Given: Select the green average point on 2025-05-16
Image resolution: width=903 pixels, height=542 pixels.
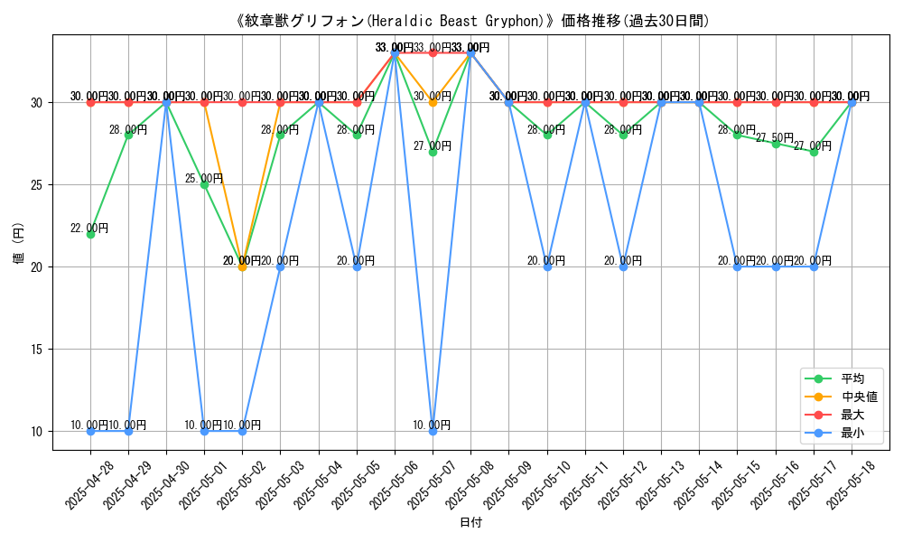Looking at the screenshot, I should pyautogui.click(x=776, y=144).
